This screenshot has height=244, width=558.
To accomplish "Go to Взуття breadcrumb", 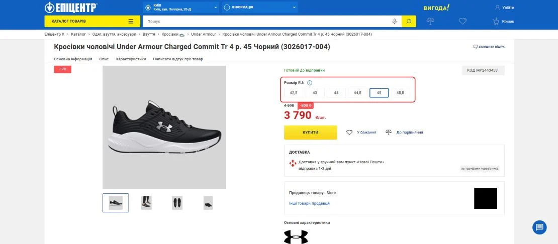I will [149, 35].
